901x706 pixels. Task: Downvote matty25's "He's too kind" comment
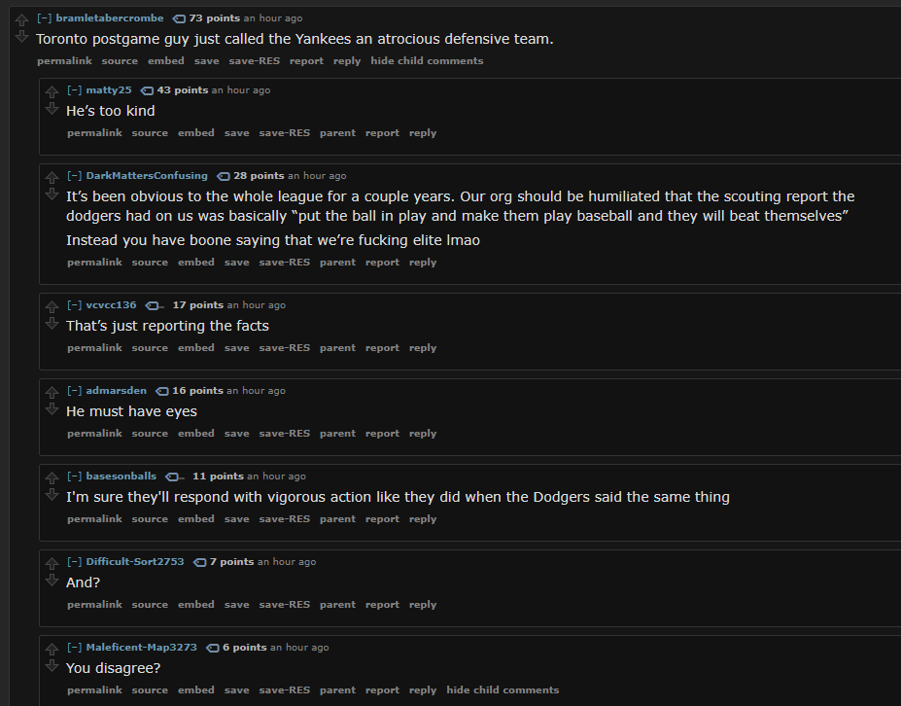pyautogui.click(x=52, y=109)
